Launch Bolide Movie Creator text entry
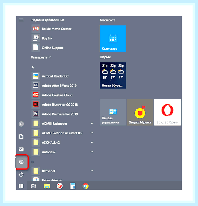This screenshot has height=206, width=198. 57,29
